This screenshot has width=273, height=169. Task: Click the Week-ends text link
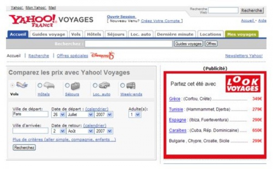point(131,94)
